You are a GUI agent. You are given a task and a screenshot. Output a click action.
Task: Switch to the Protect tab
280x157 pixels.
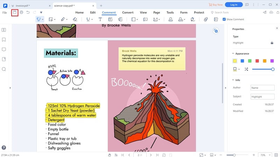click(x=199, y=13)
